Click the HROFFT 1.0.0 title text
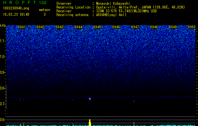Image resolution: width=198 pixels, height=126 pixels. (x=25, y=3)
